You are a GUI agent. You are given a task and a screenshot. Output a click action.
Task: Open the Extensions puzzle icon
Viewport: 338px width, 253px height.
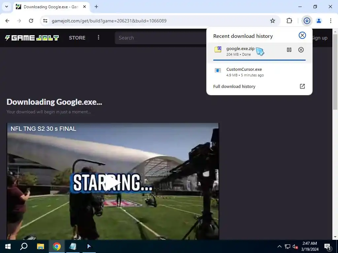tap(289, 21)
